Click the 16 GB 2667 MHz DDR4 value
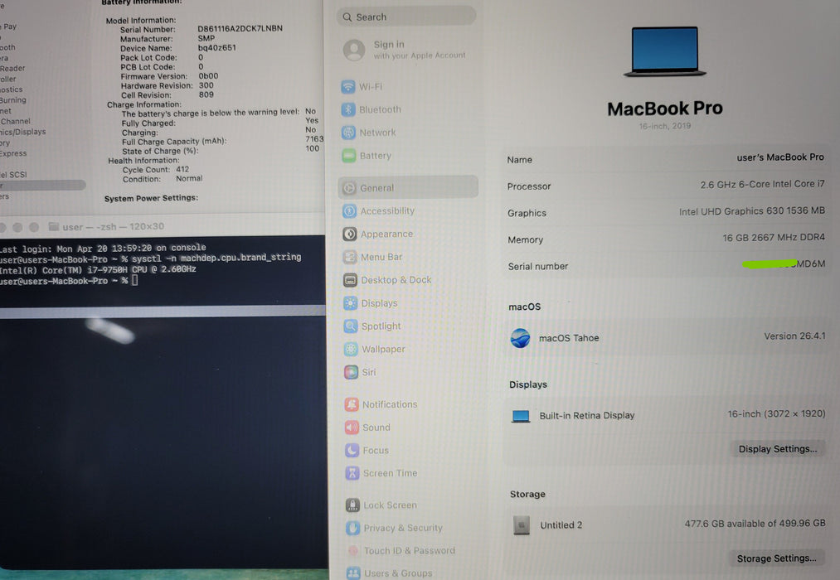 point(774,238)
